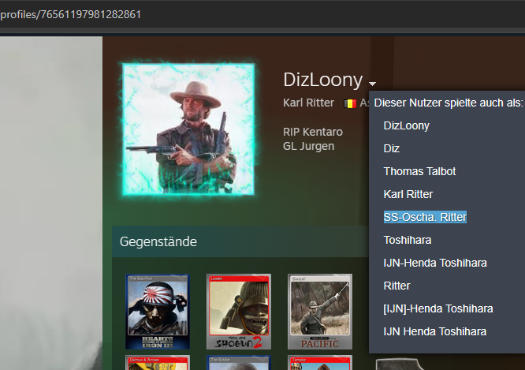Screen dimensions: 525x370
Task: Click the Templar trading card
Action: [x=319, y=362]
